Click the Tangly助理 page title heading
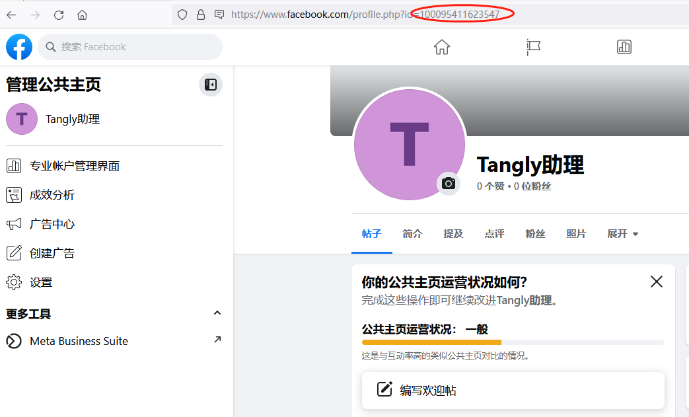Screen dimensions: 689x417 tap(530, 165)
